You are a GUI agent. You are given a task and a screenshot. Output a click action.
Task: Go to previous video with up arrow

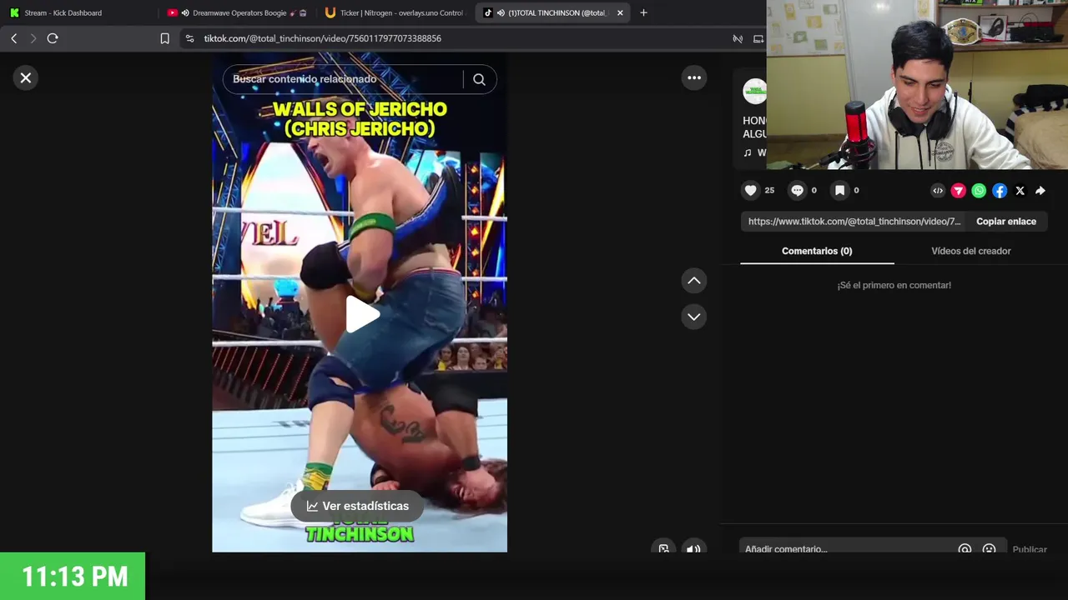[x=694, y=281]
